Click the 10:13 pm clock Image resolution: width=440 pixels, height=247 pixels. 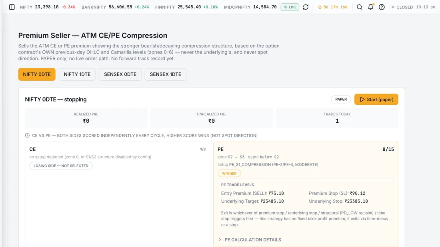click(x=426, y=7)
